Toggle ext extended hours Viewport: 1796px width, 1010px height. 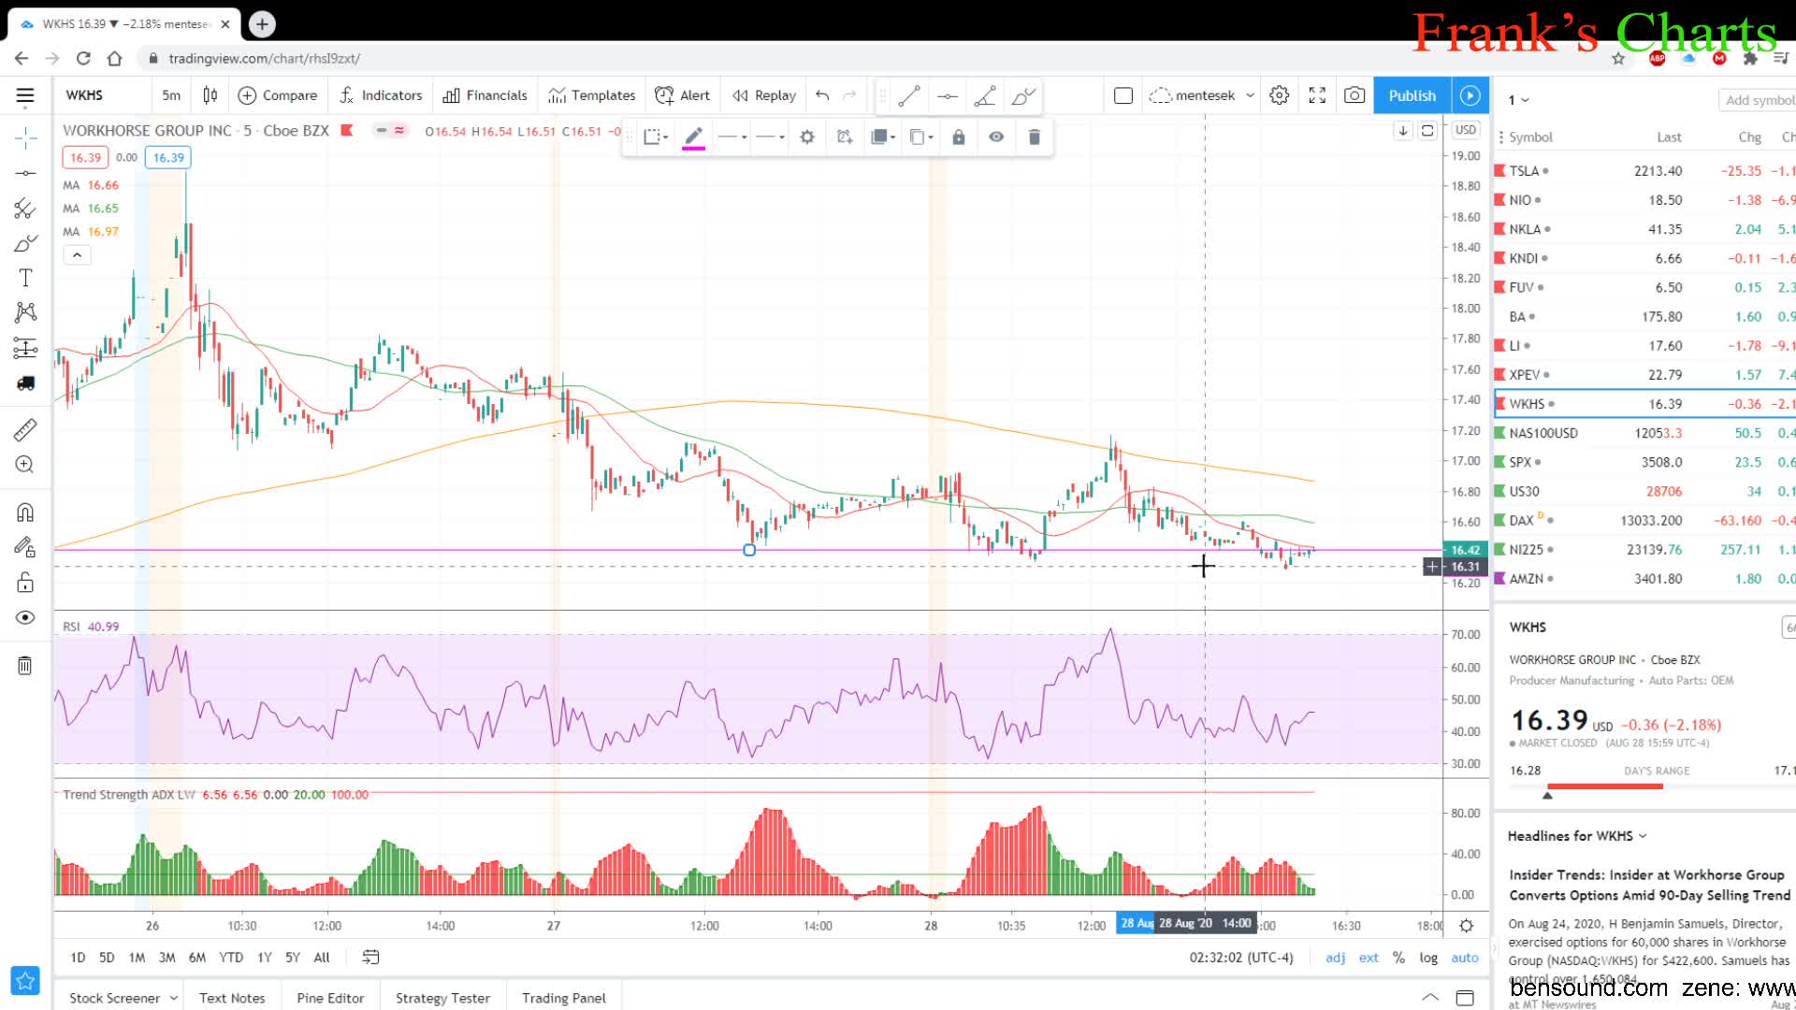(x=1369, y=958)
